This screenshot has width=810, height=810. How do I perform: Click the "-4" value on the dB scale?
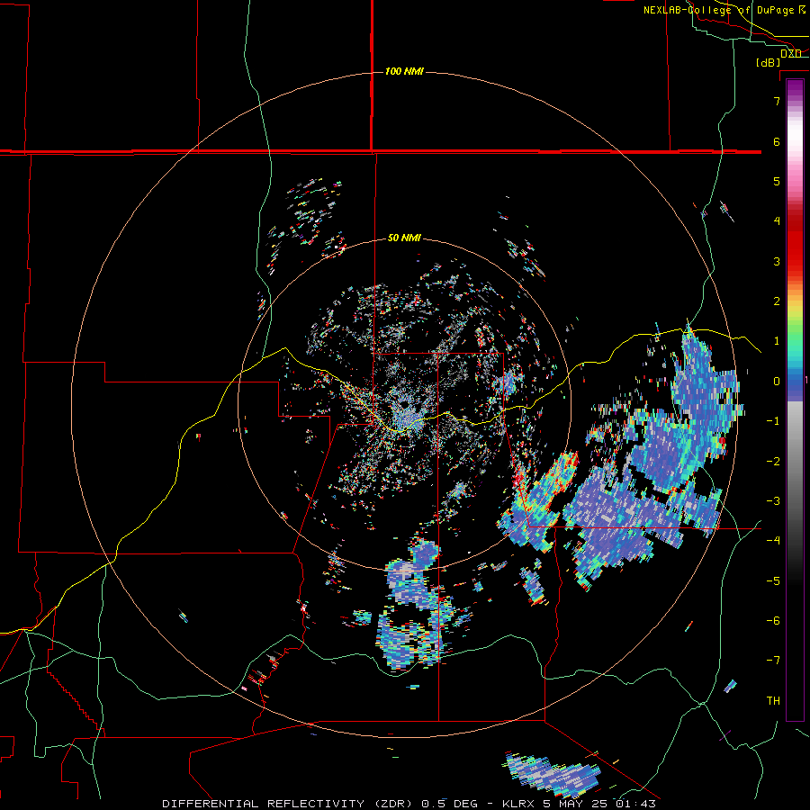(x=773, y=541)
